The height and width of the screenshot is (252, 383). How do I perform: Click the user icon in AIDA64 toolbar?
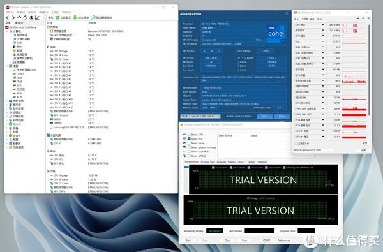[x=31, y=18]
